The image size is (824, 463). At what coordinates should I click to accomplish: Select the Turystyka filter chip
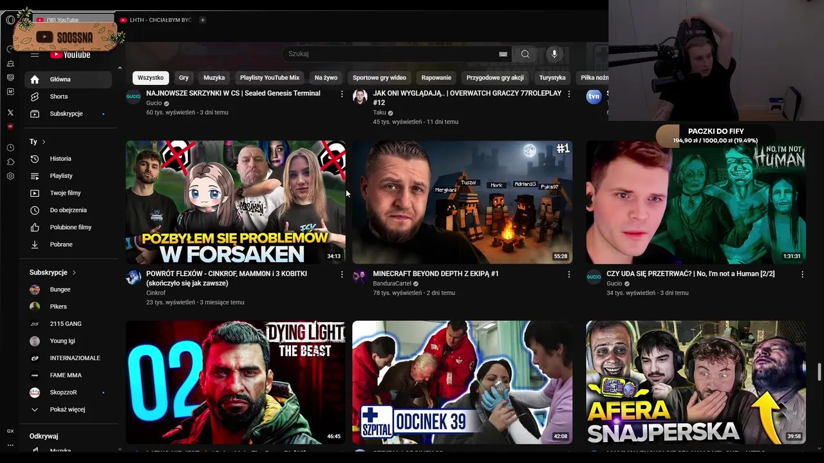pyautogui.click(x=552, y=78)
